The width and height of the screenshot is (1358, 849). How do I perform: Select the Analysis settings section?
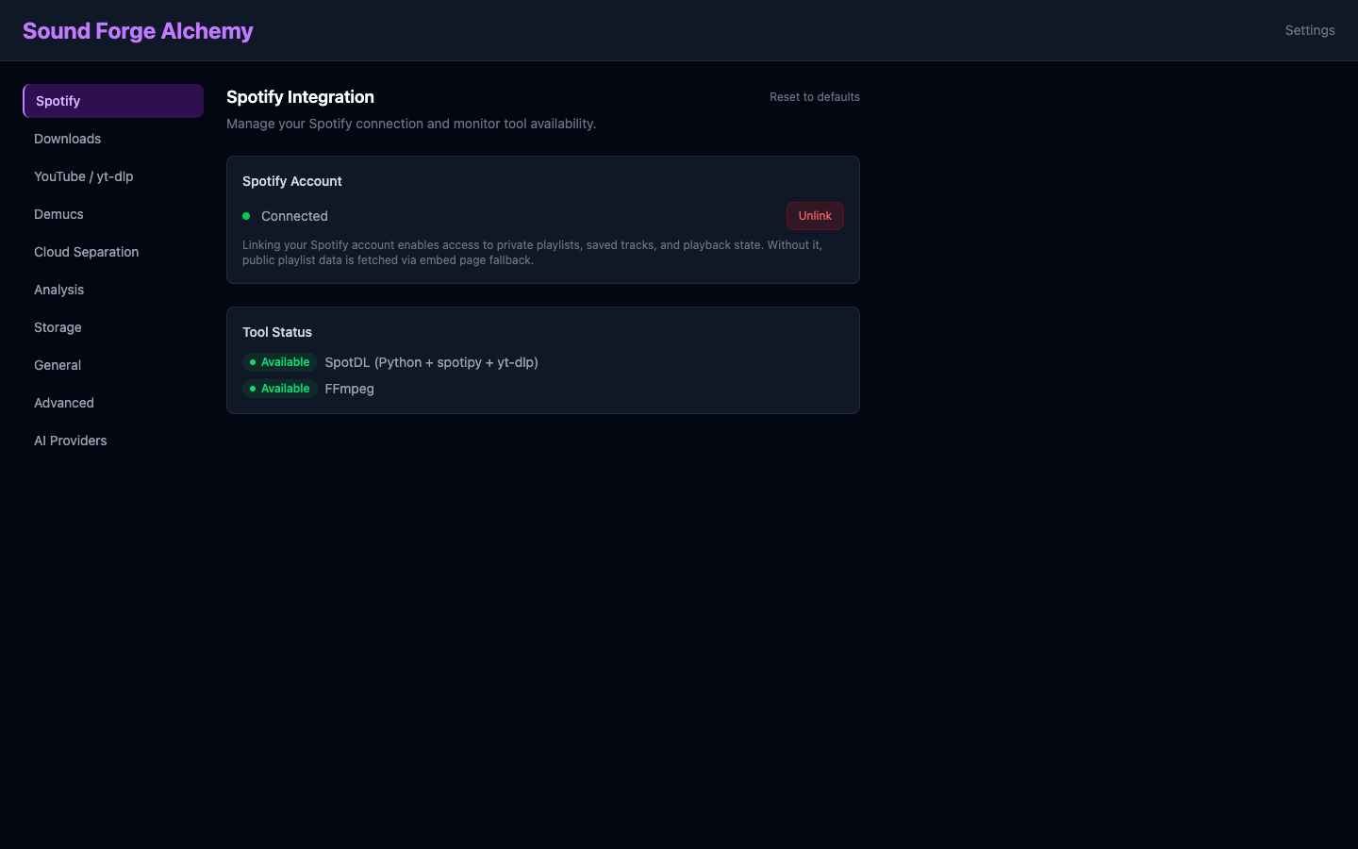[58, 290]
